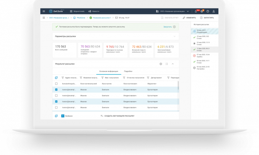Click the 9 765/10 764 link clicks card

(x=116, y=50)
